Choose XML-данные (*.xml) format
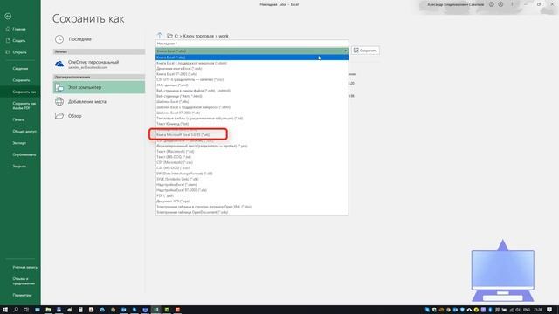 (252, 85)
